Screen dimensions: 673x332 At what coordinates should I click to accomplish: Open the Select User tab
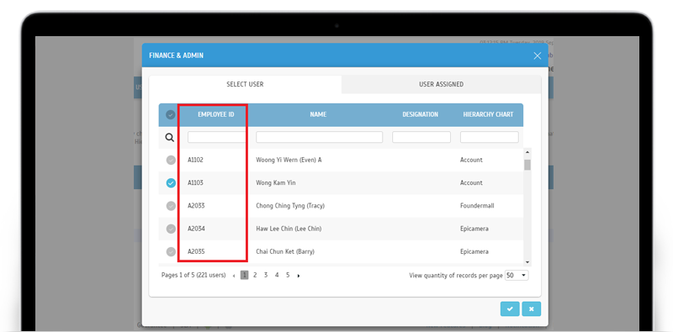coord(245,85)
